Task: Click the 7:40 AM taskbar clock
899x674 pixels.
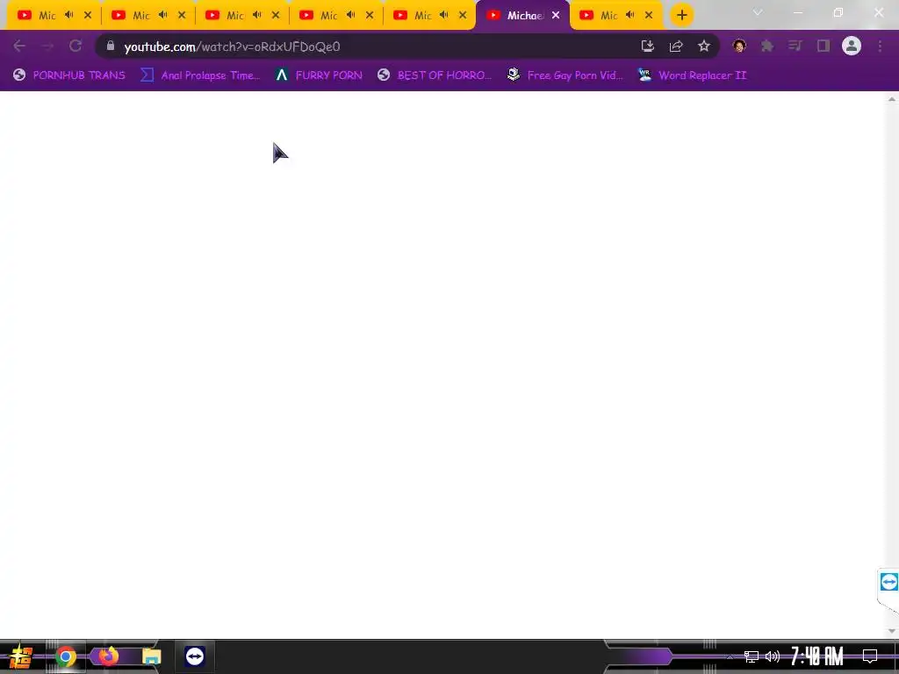Action: click(817, 656)
